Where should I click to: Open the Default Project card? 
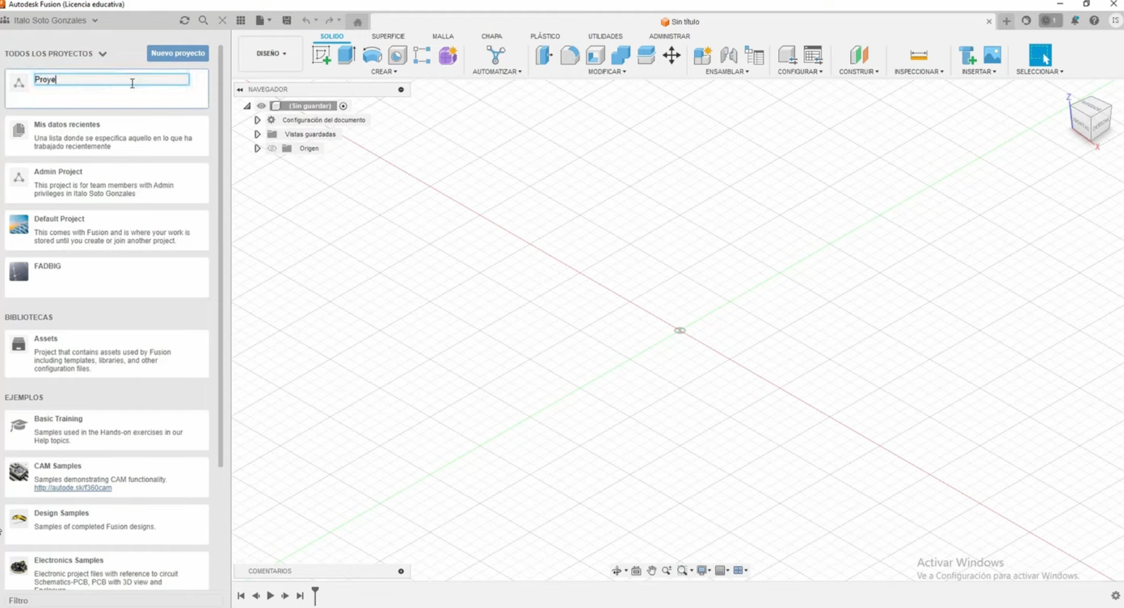tap(107, 230)
